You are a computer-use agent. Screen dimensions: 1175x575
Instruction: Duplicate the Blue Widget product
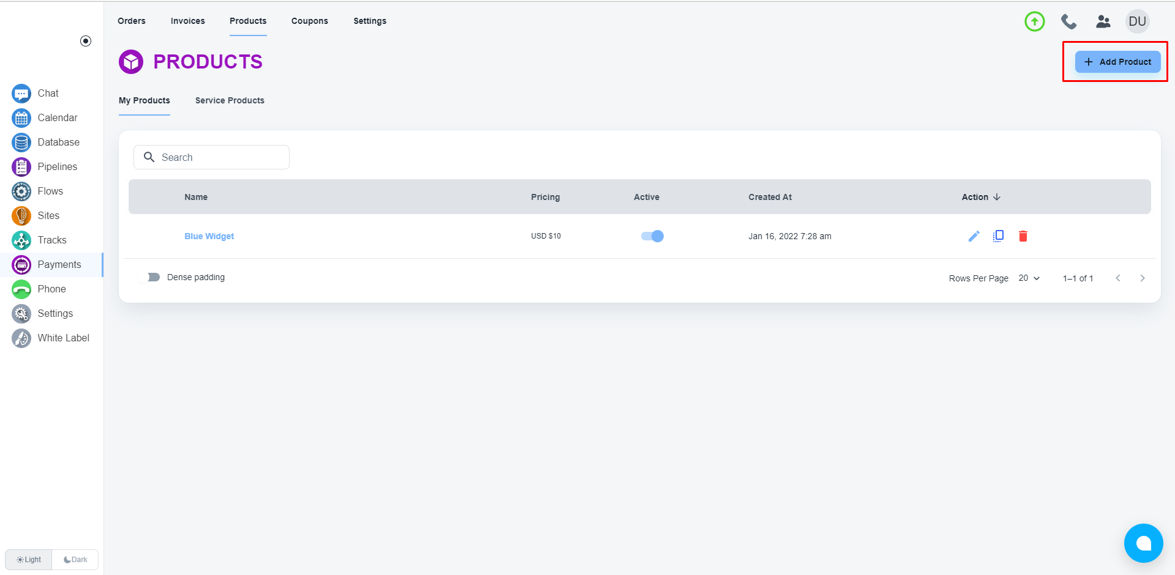pos(998,236)
